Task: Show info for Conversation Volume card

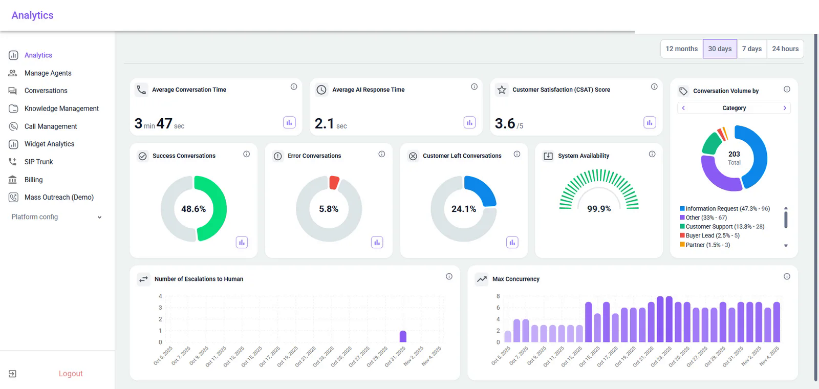Action: [787, 89]
